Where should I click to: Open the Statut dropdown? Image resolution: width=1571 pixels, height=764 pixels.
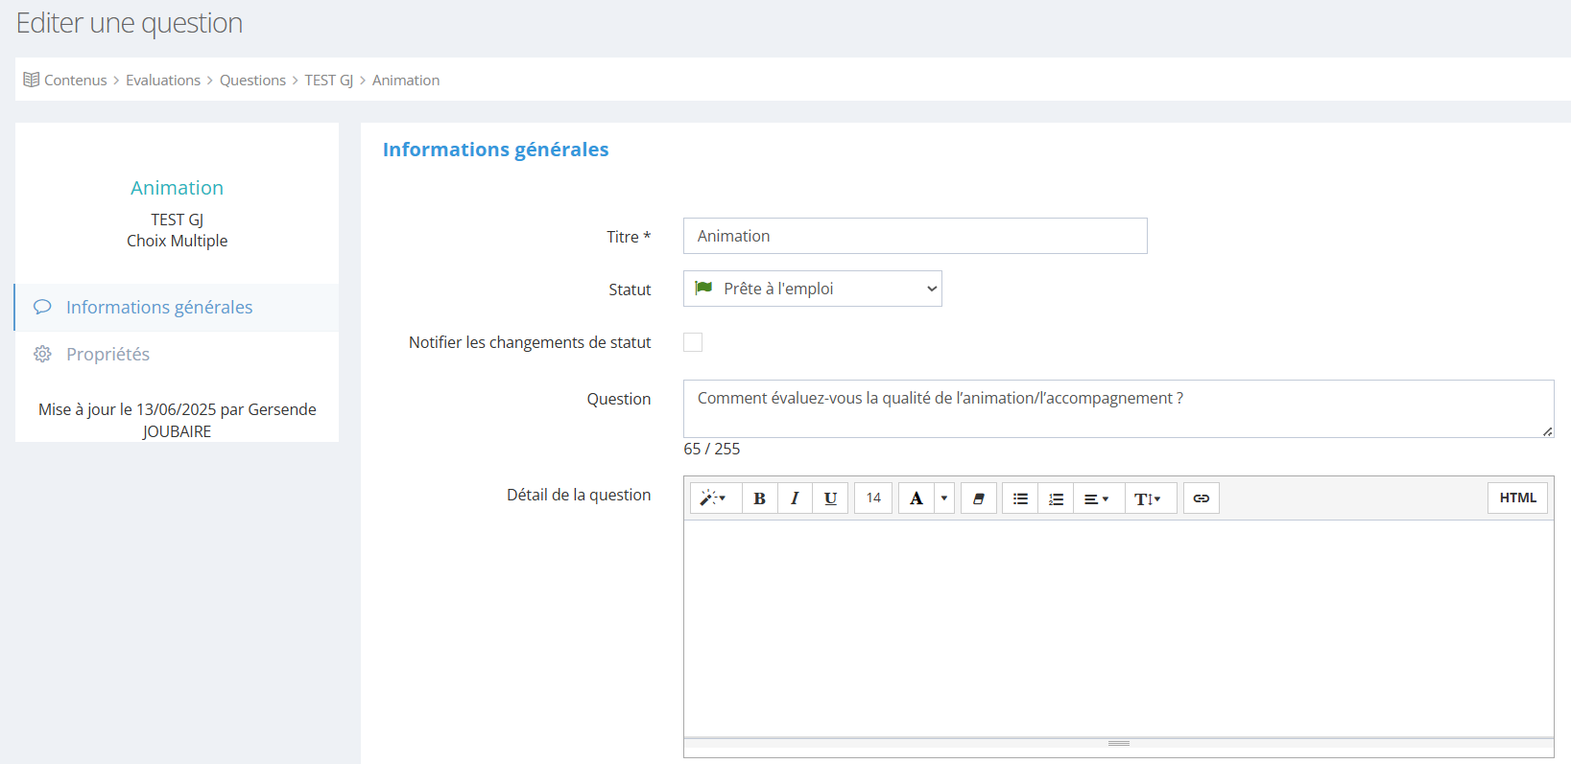coord(812,289)
